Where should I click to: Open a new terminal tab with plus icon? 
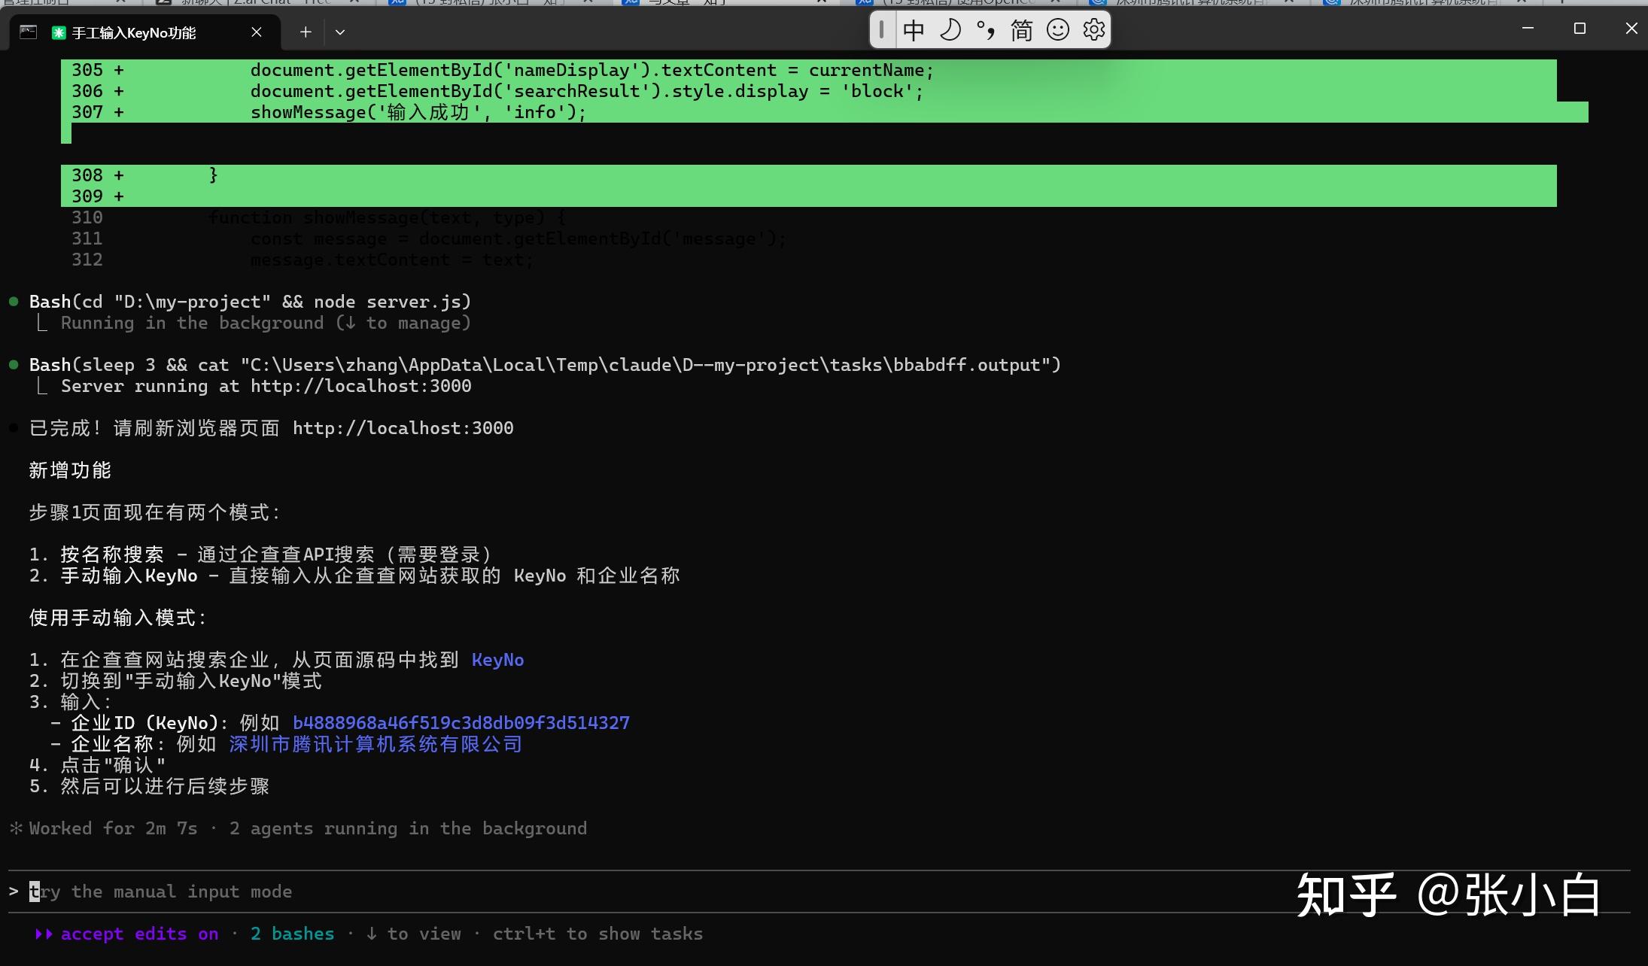[x=305, y=32]
